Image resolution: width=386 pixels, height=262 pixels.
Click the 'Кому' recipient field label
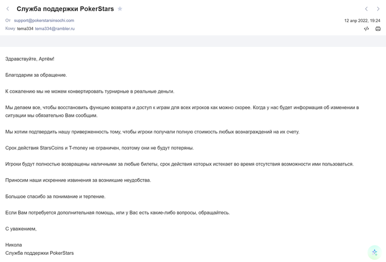10,29
